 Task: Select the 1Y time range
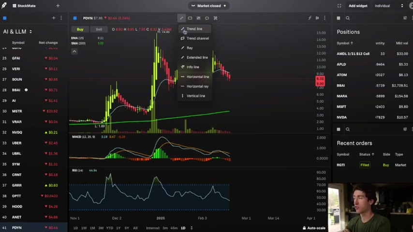tap(118, 228)
